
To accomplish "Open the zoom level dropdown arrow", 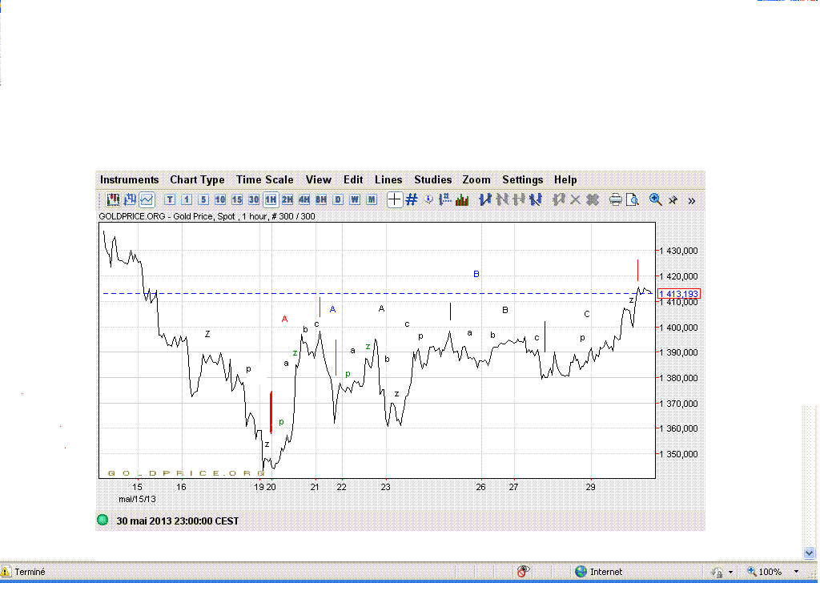I will click(x=796, y=572).
